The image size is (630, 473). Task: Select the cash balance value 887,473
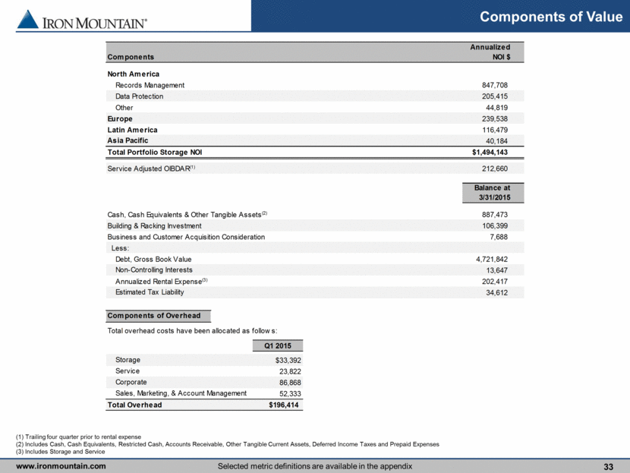point(495,215)
